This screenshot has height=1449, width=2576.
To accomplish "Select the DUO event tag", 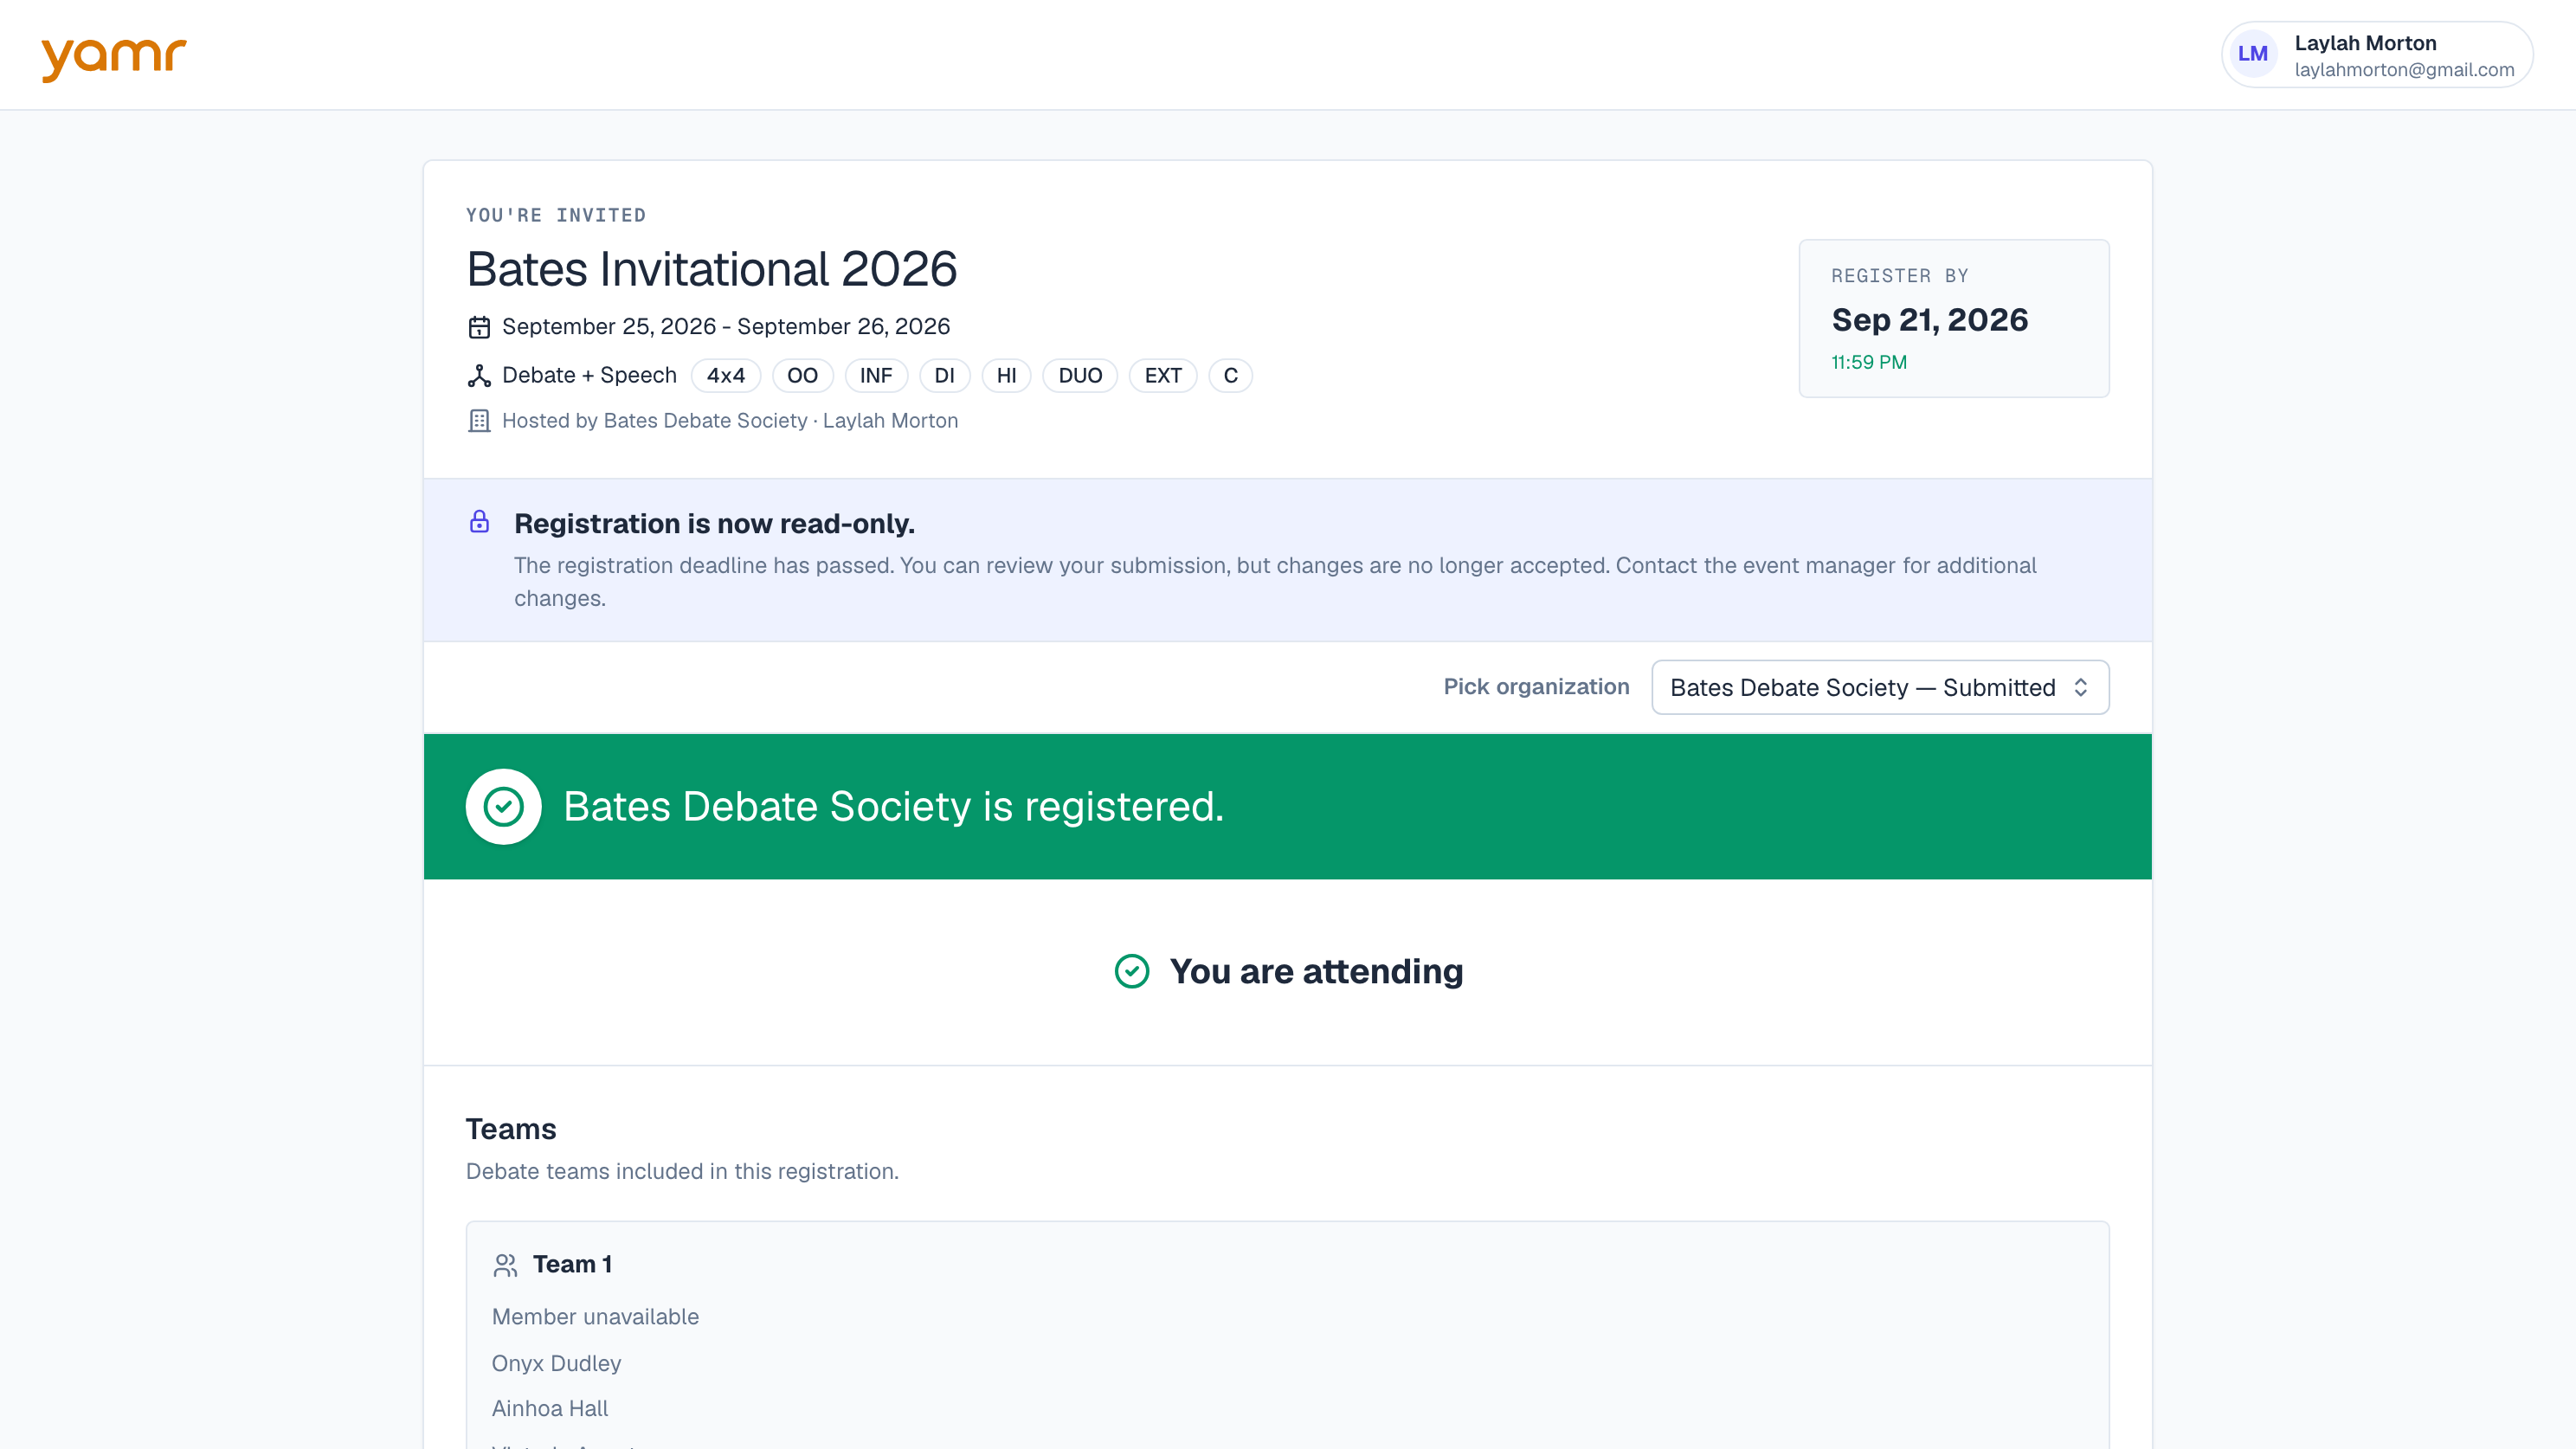I will pyautogui.click(x=1080, y=376).
